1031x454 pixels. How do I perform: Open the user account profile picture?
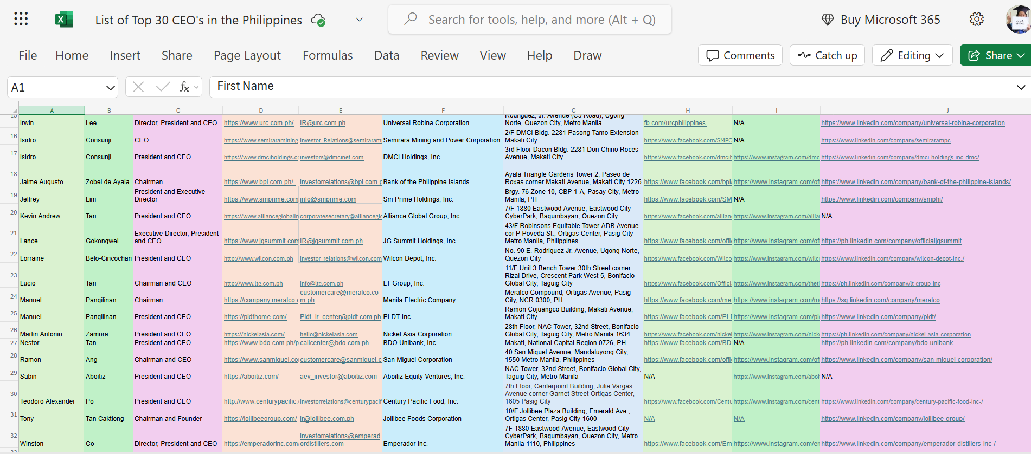[x=1019, y=20]
